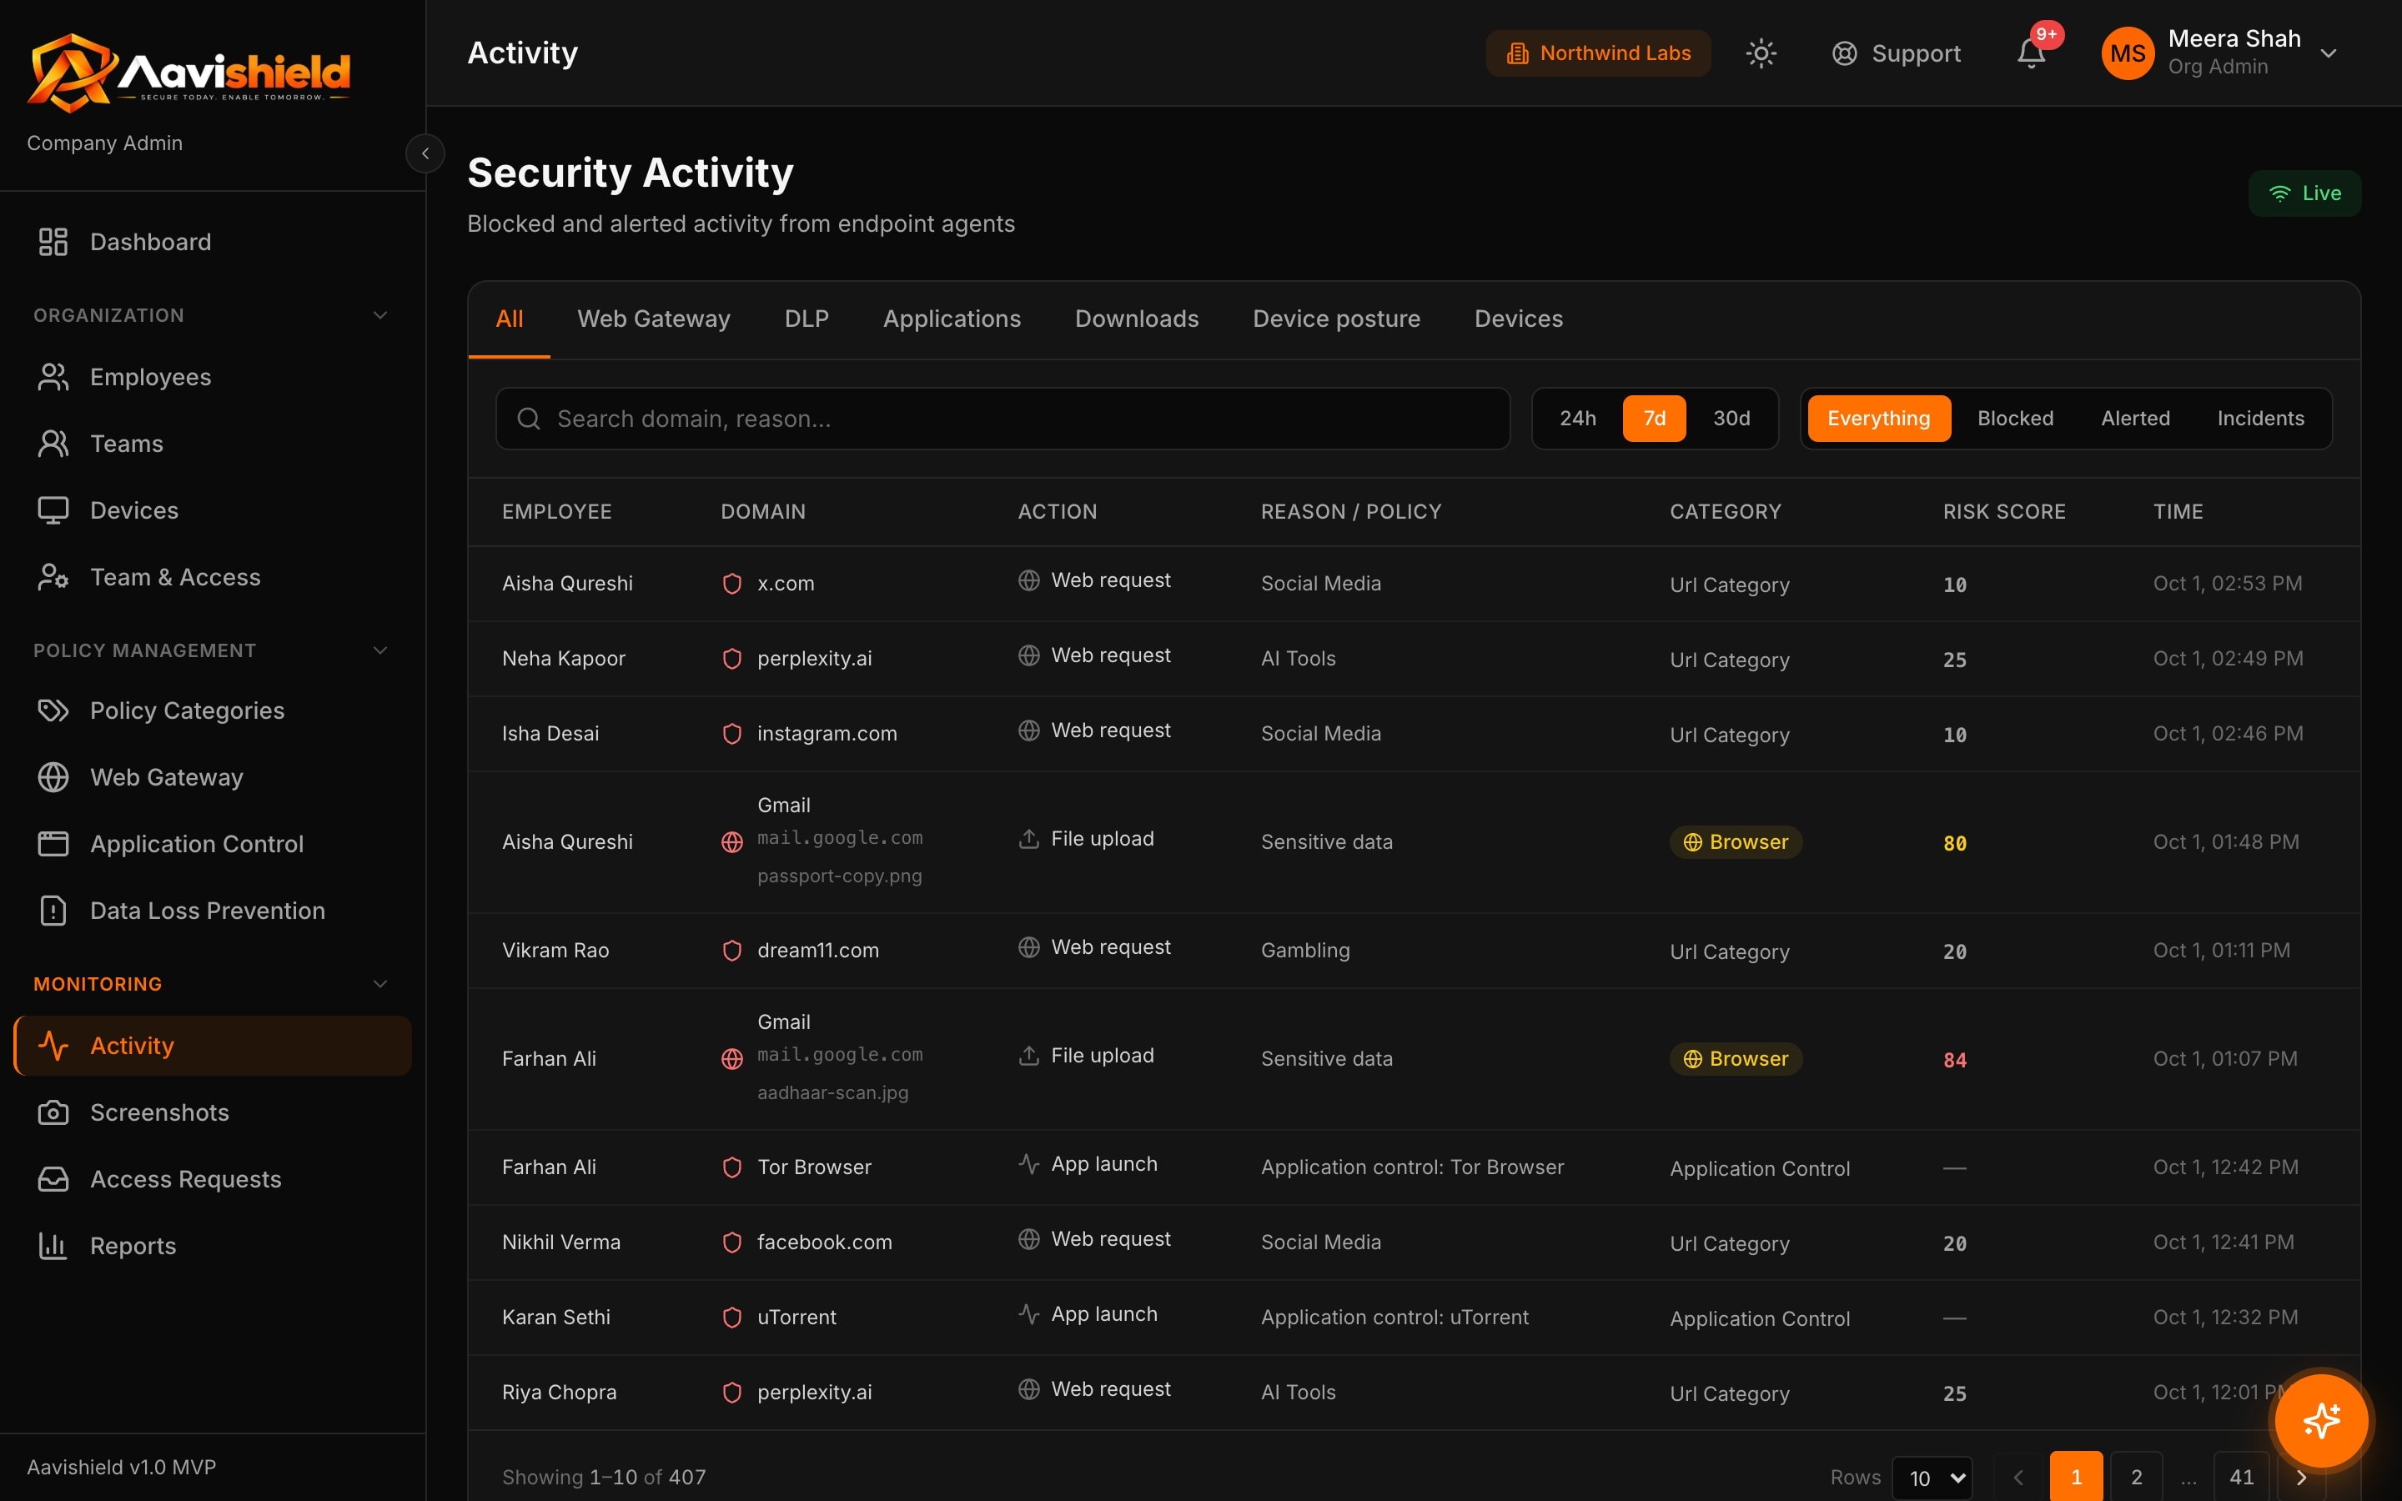2402x1501 pixels.
Task: Open the Employees section
Action: click(213, 376)
